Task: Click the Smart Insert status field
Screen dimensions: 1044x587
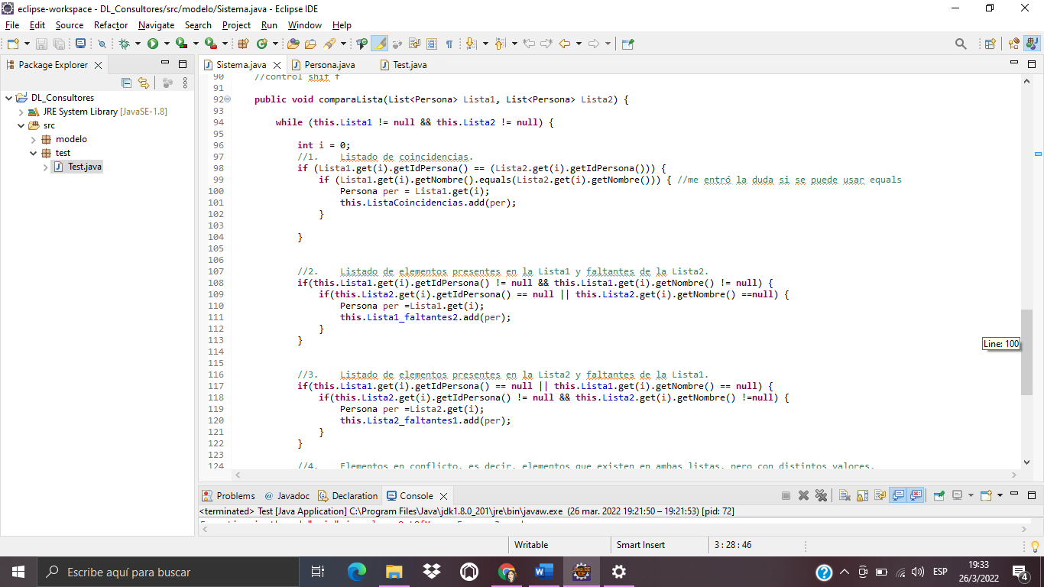Action: (640, 545)
